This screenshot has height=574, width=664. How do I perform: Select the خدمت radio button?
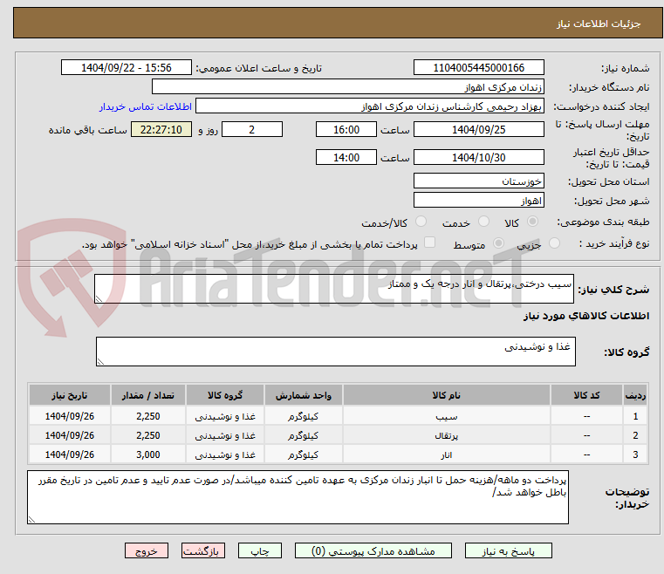[x=483, y=222]
